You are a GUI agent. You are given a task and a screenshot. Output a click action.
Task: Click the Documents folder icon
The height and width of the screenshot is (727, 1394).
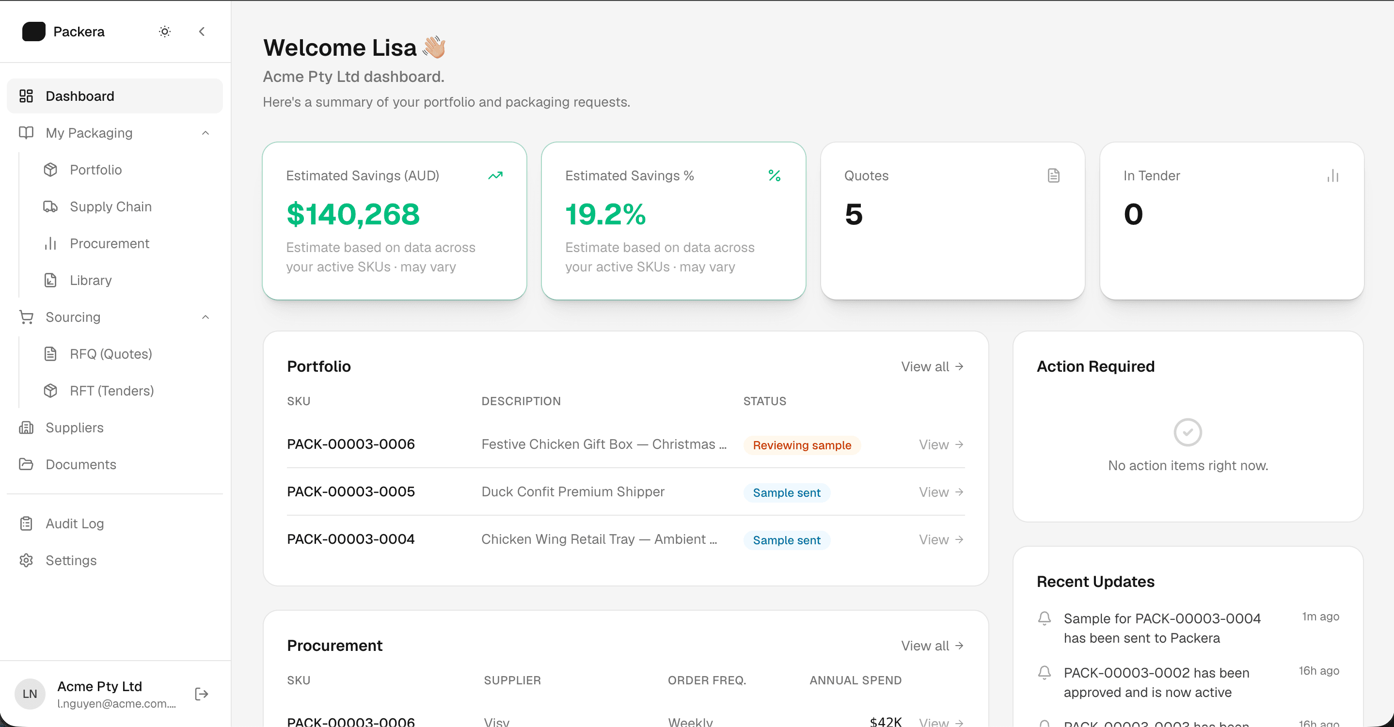coord(26,464)
